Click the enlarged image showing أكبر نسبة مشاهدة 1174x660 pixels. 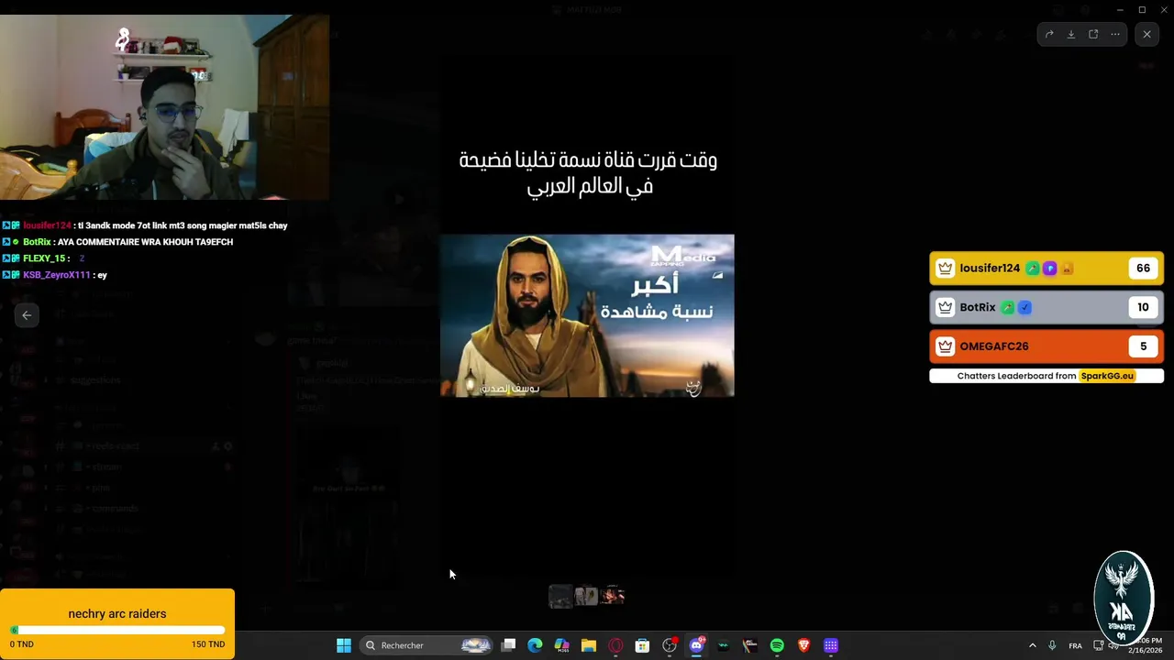click(x=587, y=315)
